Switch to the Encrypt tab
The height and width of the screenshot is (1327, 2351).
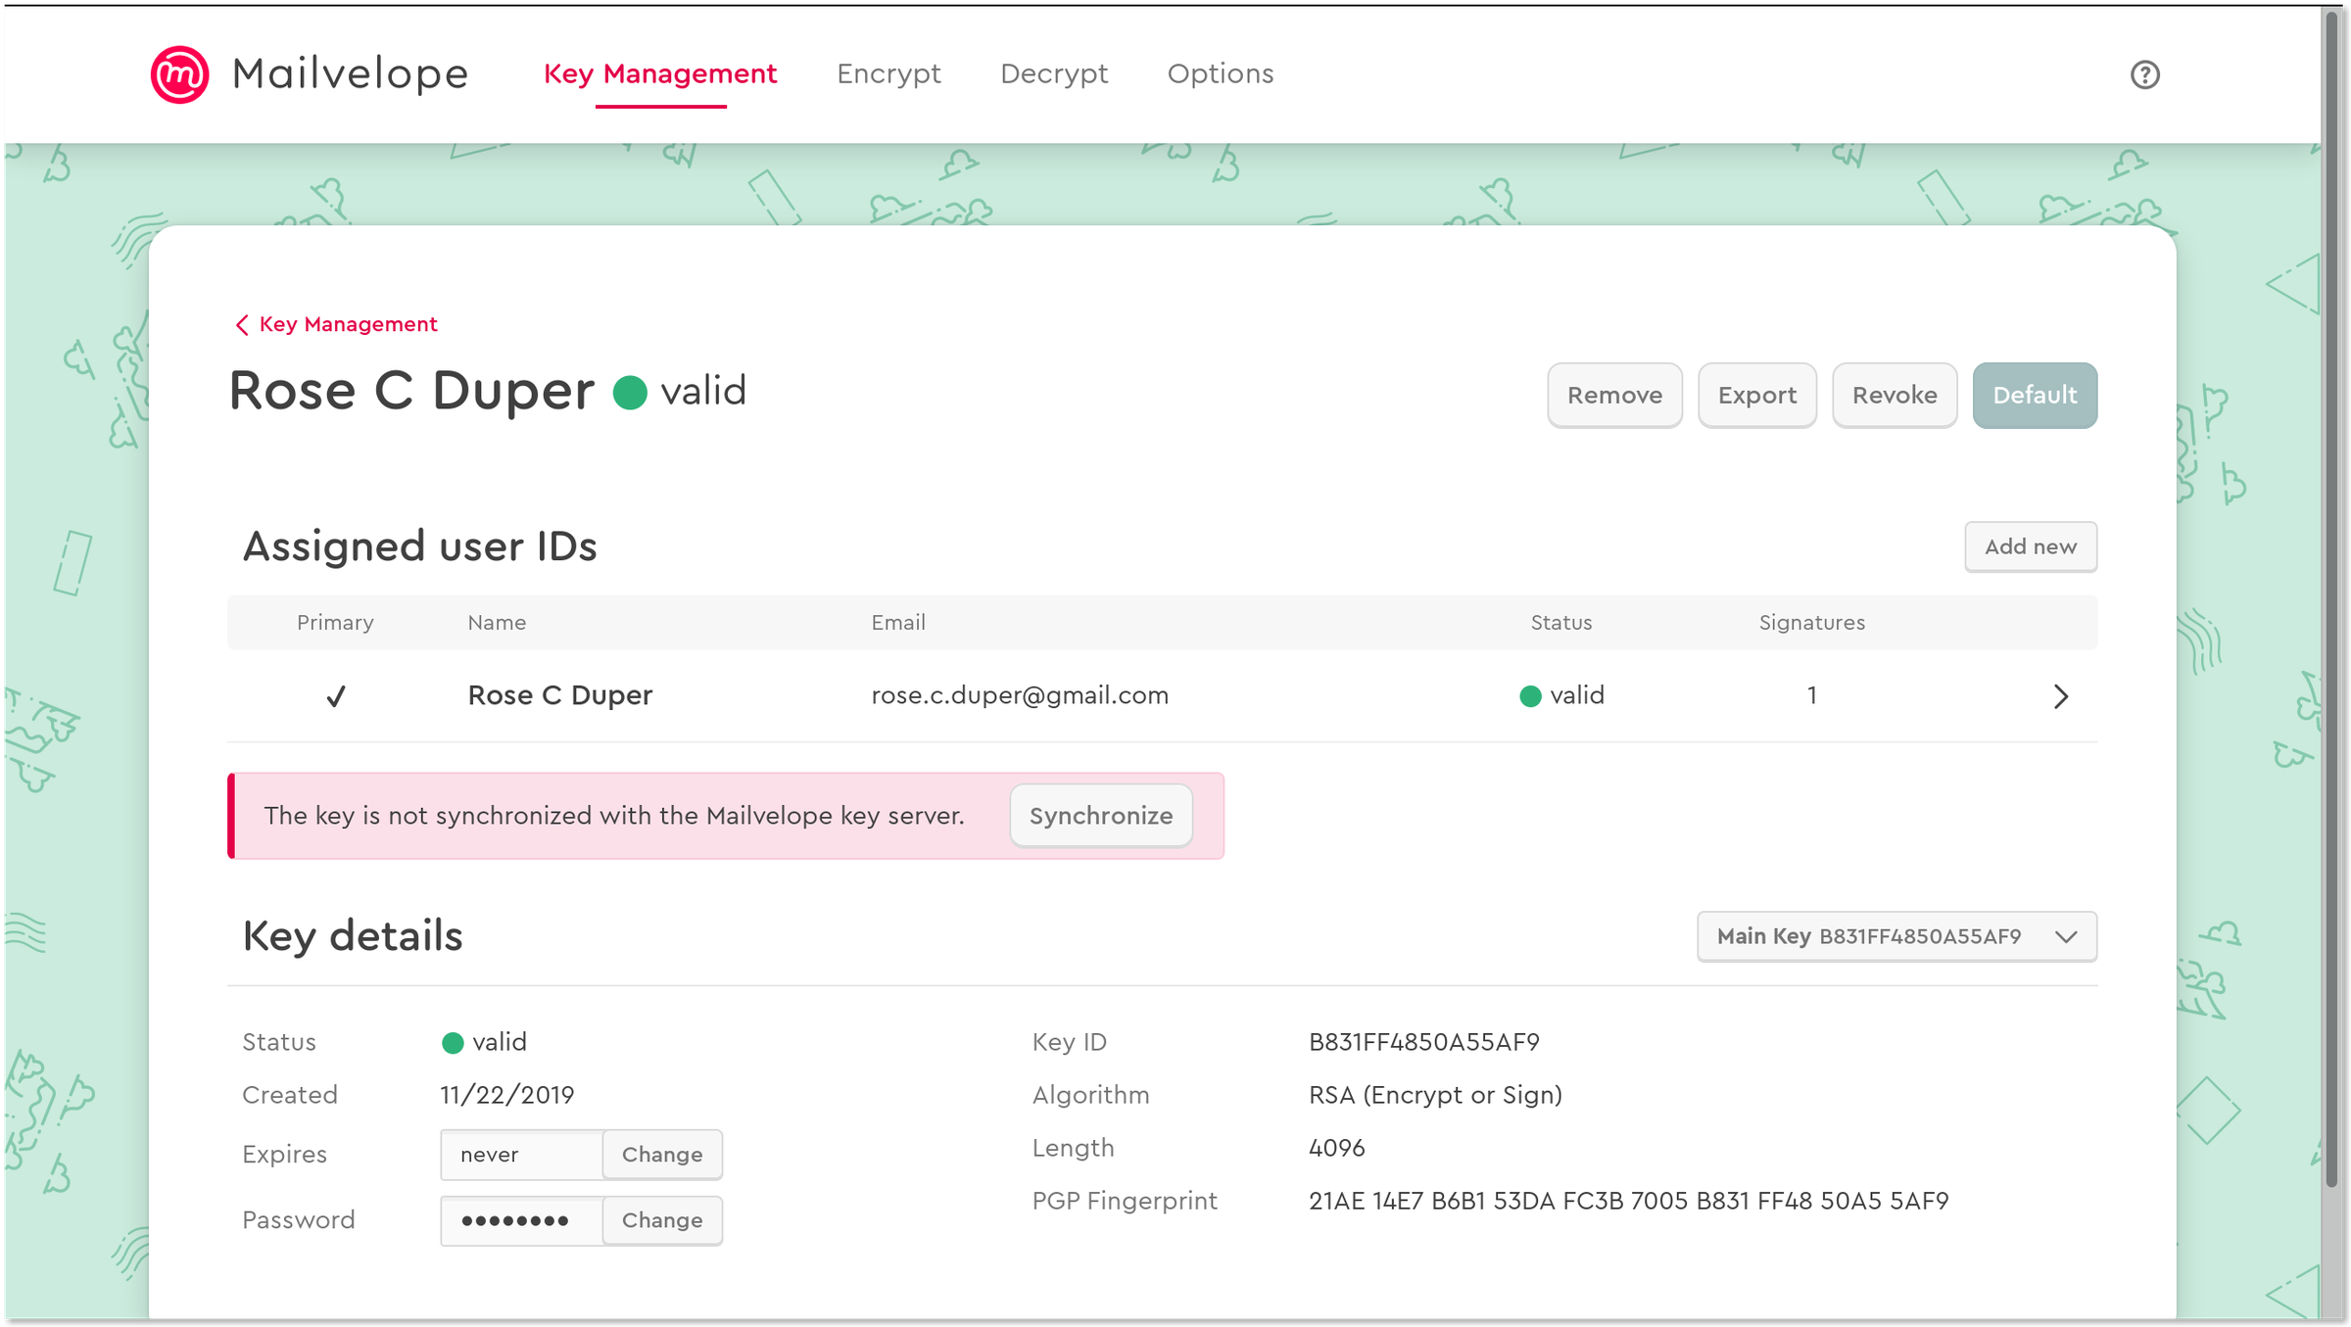tap(888, 73)
